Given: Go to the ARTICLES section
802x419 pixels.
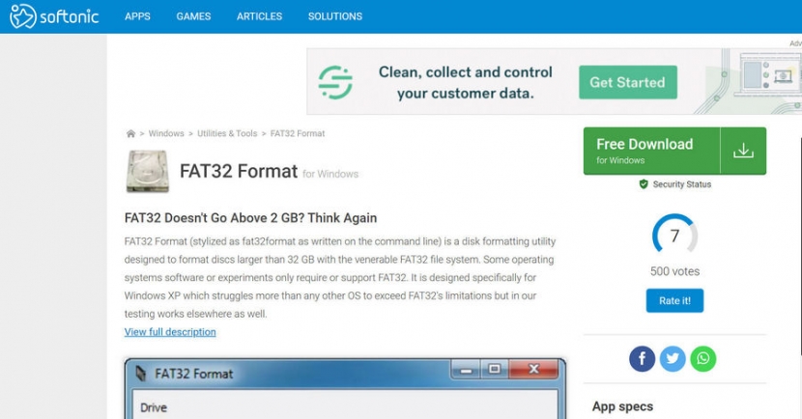Looking at the screenshot, I should click(259, 16).
